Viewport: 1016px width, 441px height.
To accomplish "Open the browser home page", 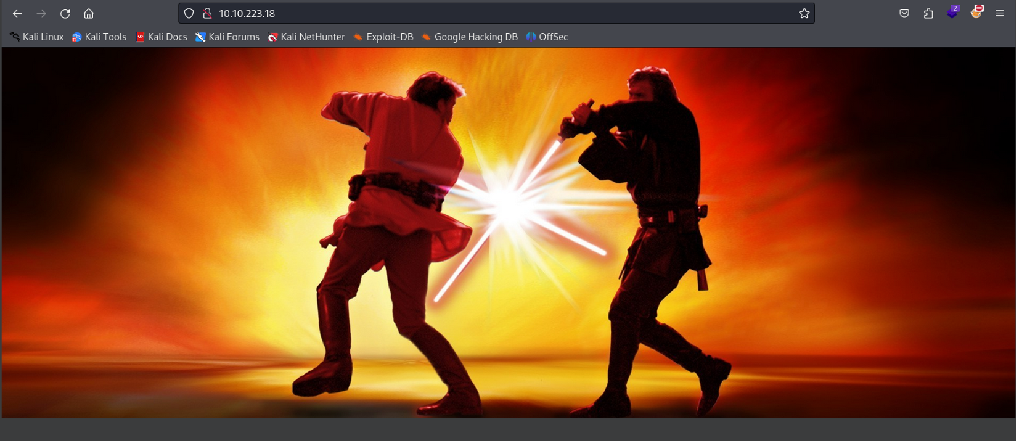I will point(89,14).
